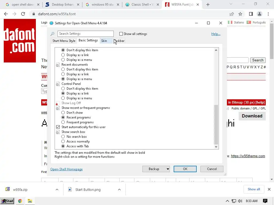This screenshot has height=205, width=274.
Task: Select Recent documents Don't display this item
Action: [x=63, y=69]
